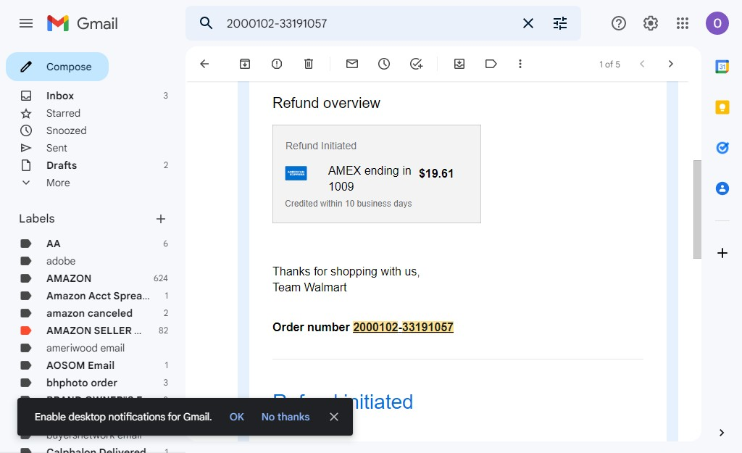Open the More options three-dot menu
The image size is (742, 453).
pyautogui.click(x=520, y=64)
